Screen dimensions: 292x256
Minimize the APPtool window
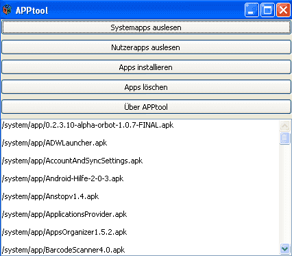click(252, 10)
